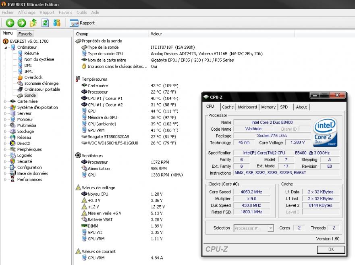The width and height of the screenshot is (355, 265).
Task: Expand the DirectX tree node
Action: coord(6,144)
